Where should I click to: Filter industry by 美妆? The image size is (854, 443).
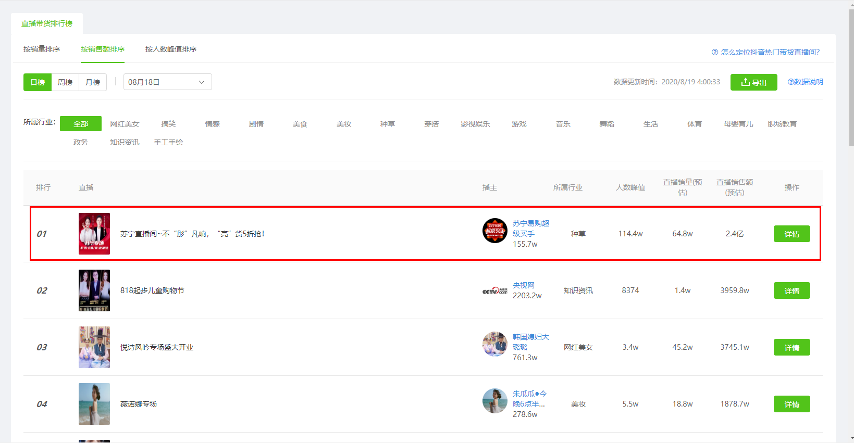343,124
